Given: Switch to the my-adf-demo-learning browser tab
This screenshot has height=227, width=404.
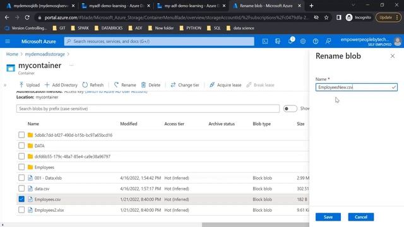Looking at the screenshot, I should pos(191,6).
